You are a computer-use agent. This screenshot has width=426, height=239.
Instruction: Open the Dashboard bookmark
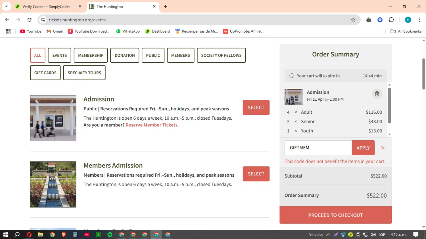pyautogui.click(x=158, y=31)
